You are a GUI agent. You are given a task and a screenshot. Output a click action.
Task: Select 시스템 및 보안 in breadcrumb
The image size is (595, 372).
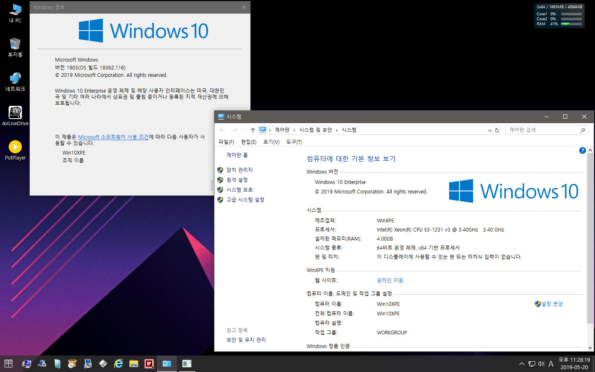316,130
